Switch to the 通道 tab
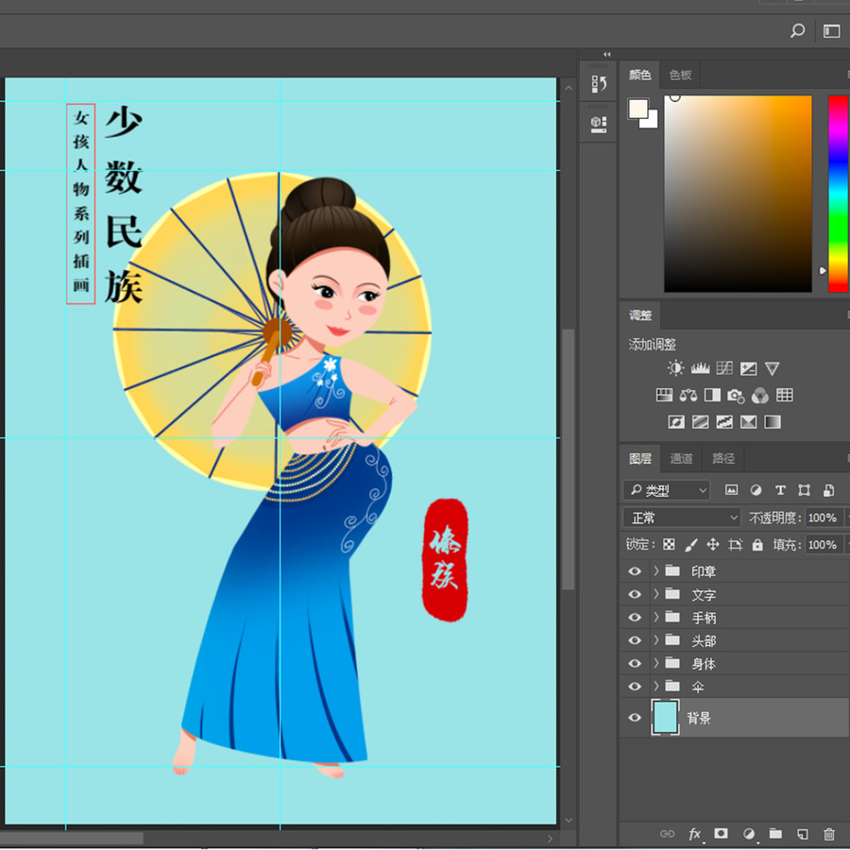The image size is (850, 850). [x=681, y=459]
